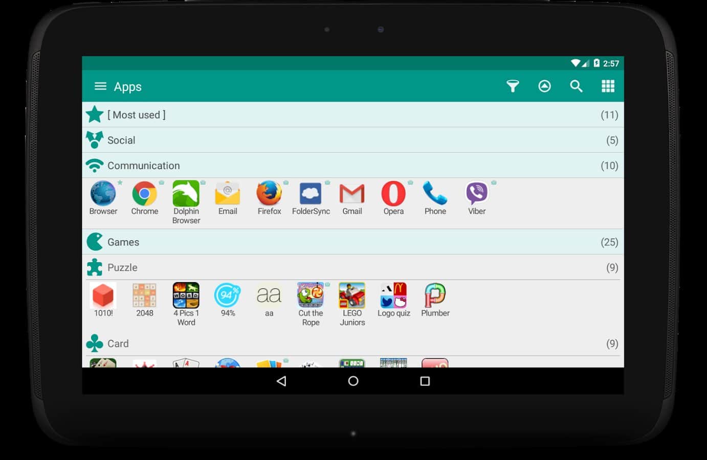Tap the filter funnel icon
707x460 pixels.
513,86
